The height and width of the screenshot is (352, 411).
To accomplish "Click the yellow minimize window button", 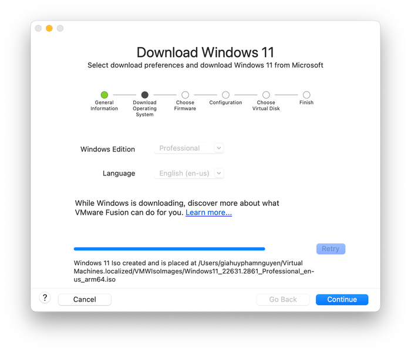I will point(49,28).
